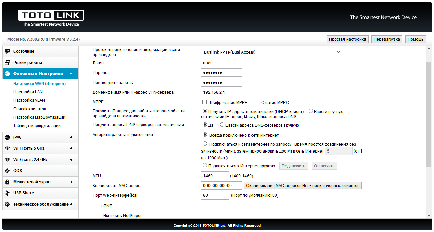
Task: Click Клонировать MAC-адрес field
Action: [x=222, y=186]
